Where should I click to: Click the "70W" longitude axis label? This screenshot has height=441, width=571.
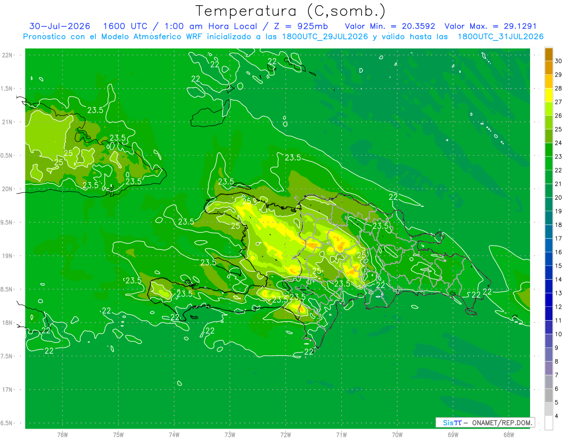tap(397, 435)
